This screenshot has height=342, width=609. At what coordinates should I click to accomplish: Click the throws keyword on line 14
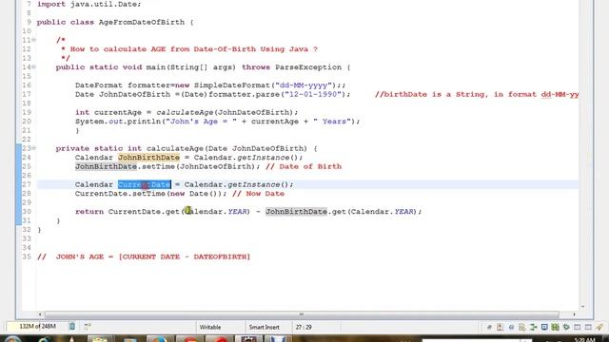pos(256,67)
